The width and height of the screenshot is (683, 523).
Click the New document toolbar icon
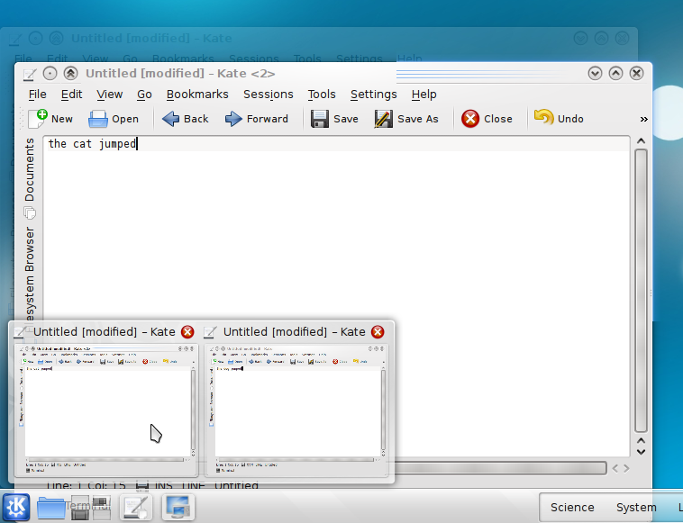(x=38, y=119)
